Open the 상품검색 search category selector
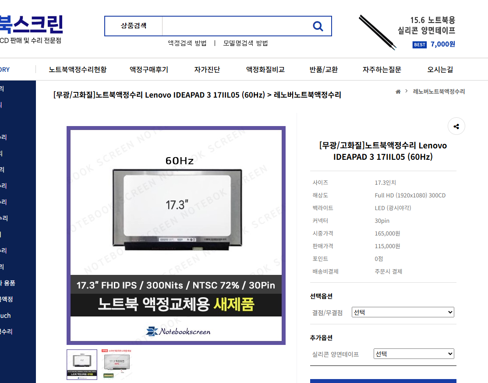 (134, 26)
